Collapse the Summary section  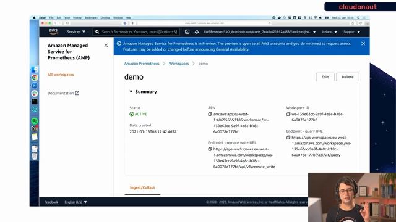point(131,92)
